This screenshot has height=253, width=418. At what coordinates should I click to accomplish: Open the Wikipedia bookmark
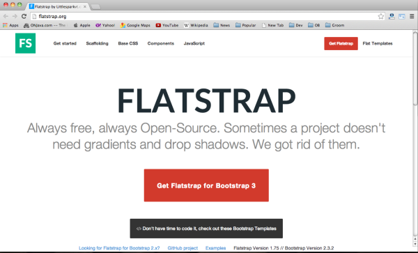pyautogui.click(x=196, y=25)
